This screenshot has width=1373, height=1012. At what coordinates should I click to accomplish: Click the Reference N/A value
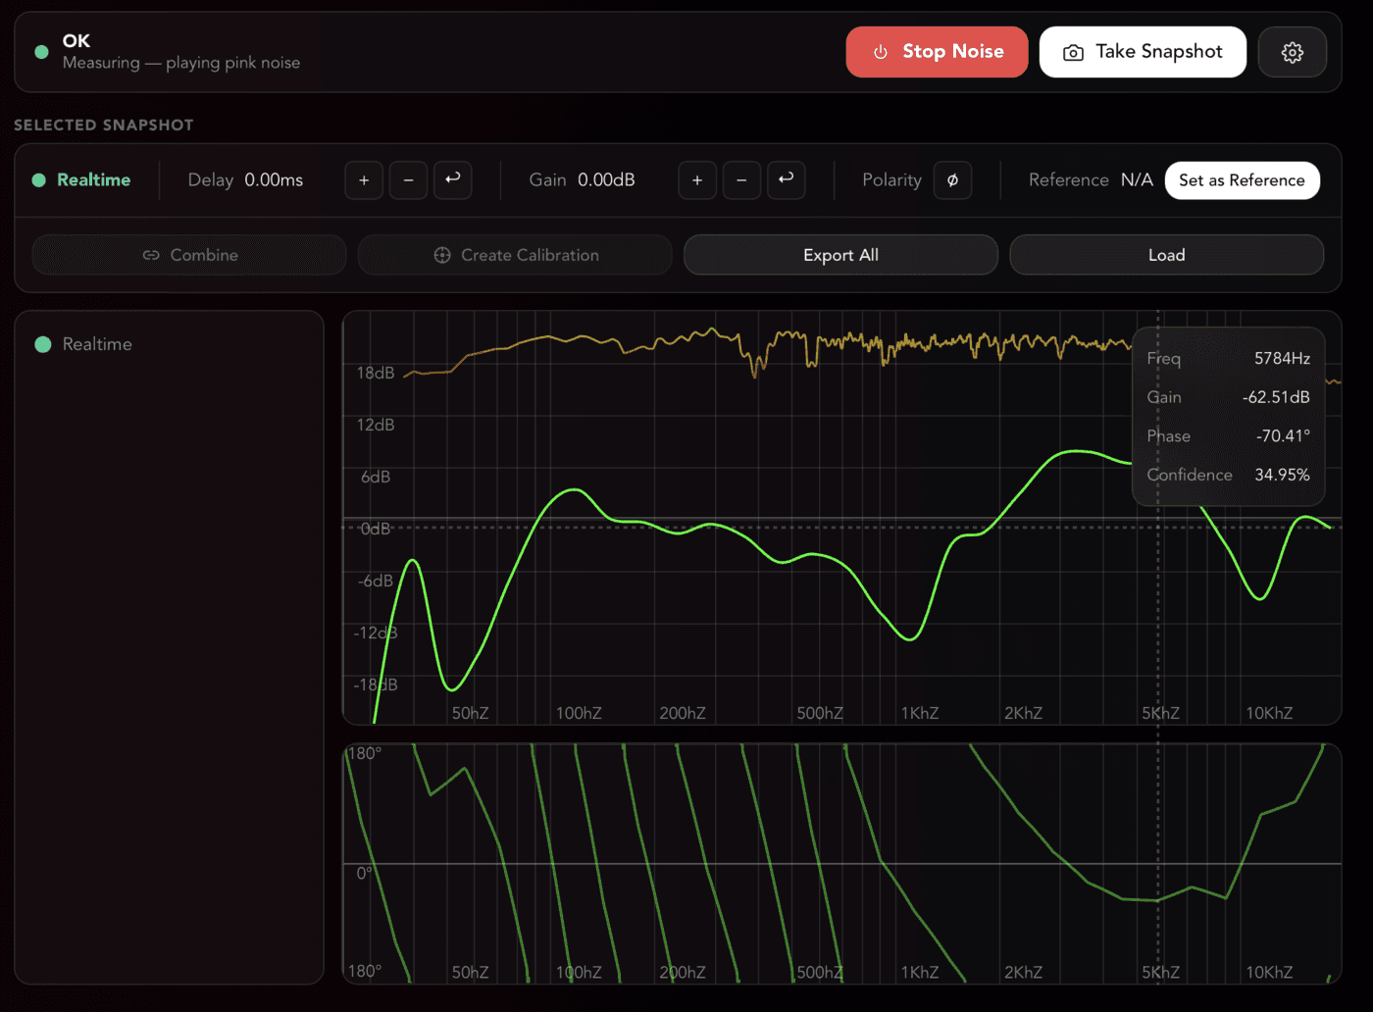(1137, 180)
